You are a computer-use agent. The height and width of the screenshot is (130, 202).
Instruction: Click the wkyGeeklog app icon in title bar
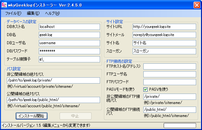click(4, 5)
